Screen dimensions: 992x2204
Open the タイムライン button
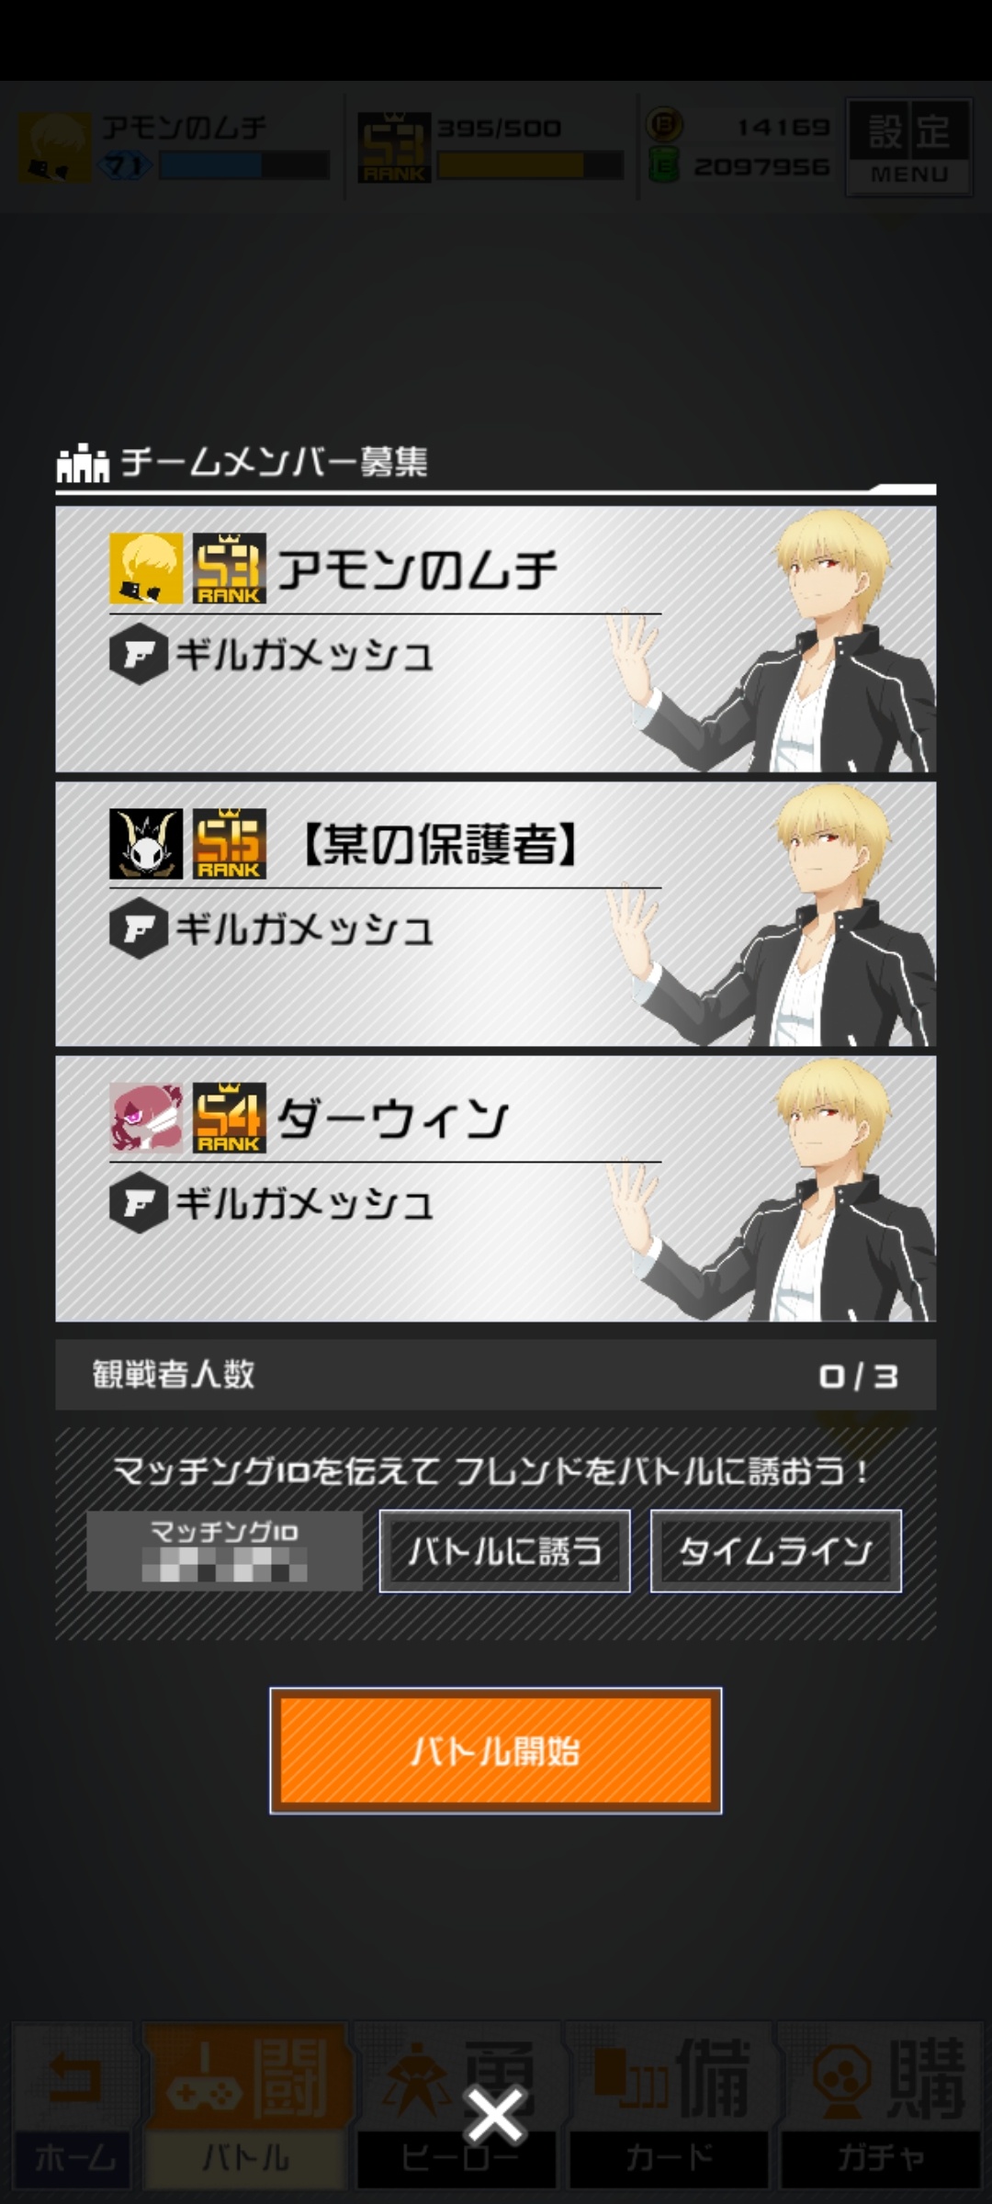775,1551
